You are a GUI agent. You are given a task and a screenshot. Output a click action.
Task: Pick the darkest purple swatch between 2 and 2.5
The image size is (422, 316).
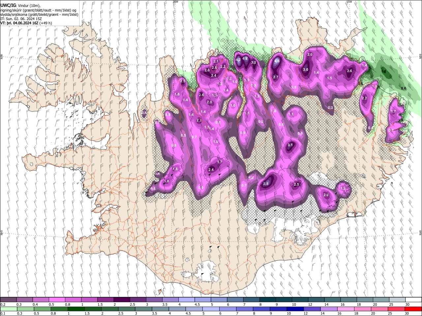coord(121,300)
